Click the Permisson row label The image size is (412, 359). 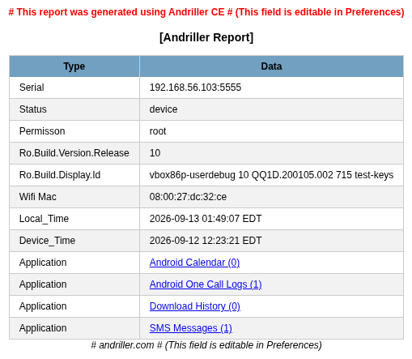(42, 131)
